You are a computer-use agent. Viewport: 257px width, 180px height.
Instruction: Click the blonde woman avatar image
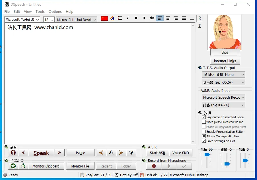225,32
